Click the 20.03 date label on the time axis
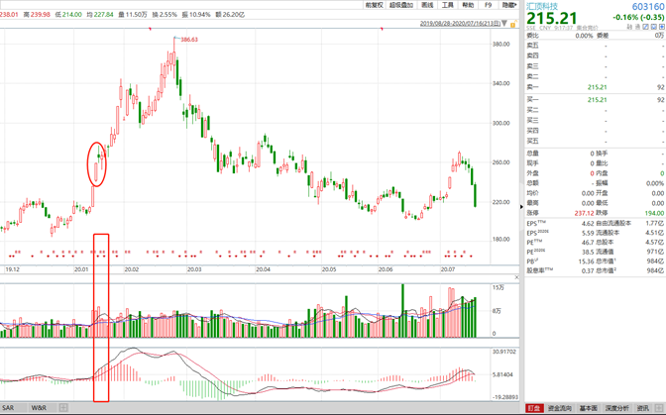Image resolution: width=666 pixels, height=415 pixels. [194, 269]
